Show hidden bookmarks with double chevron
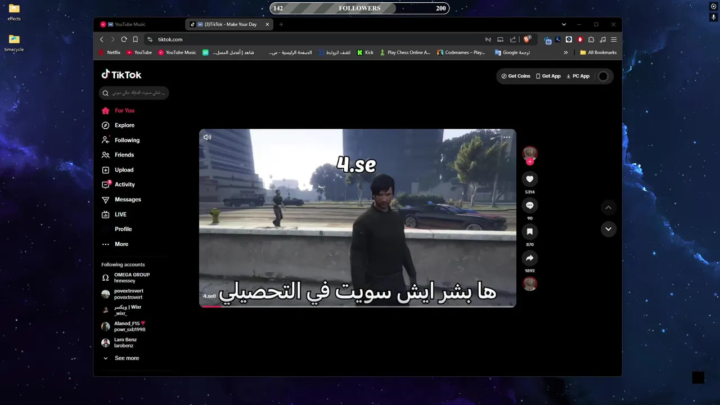720x405 pixels. pyautogui.click(x=566, y=52)
